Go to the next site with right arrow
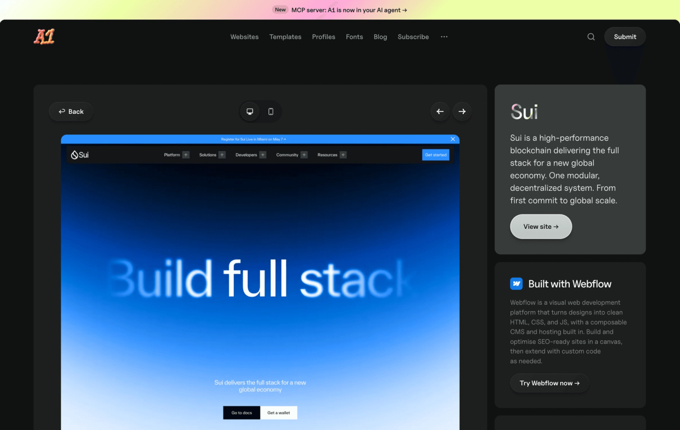The image size is (680, 430). pyautogui.click(x=462, y=111)
